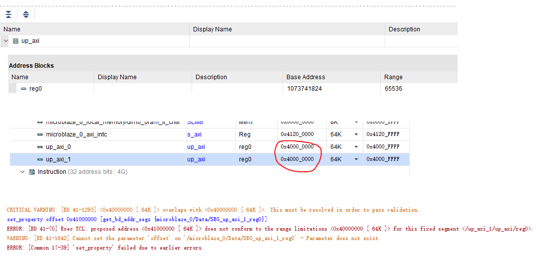Open range dropdown for microblaze_0_axi_intc
Image resolution: width=537 pixels, height=257 pixels.
click(356, 134)
